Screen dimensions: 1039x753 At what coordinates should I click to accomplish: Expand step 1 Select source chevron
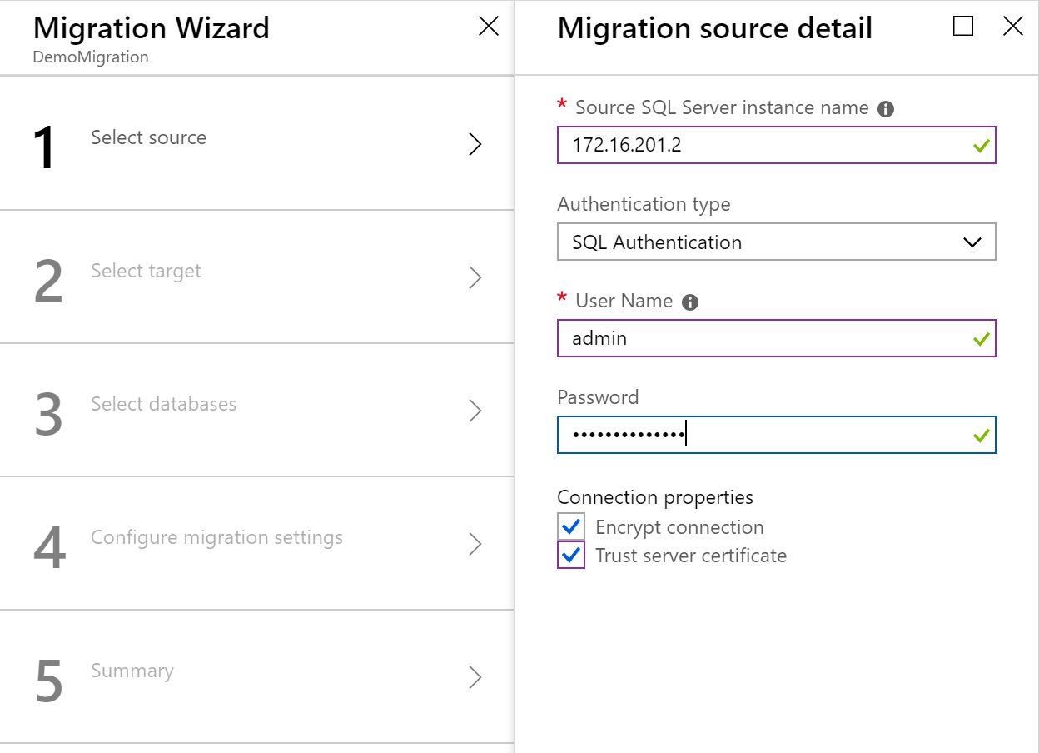click(475, 144)
